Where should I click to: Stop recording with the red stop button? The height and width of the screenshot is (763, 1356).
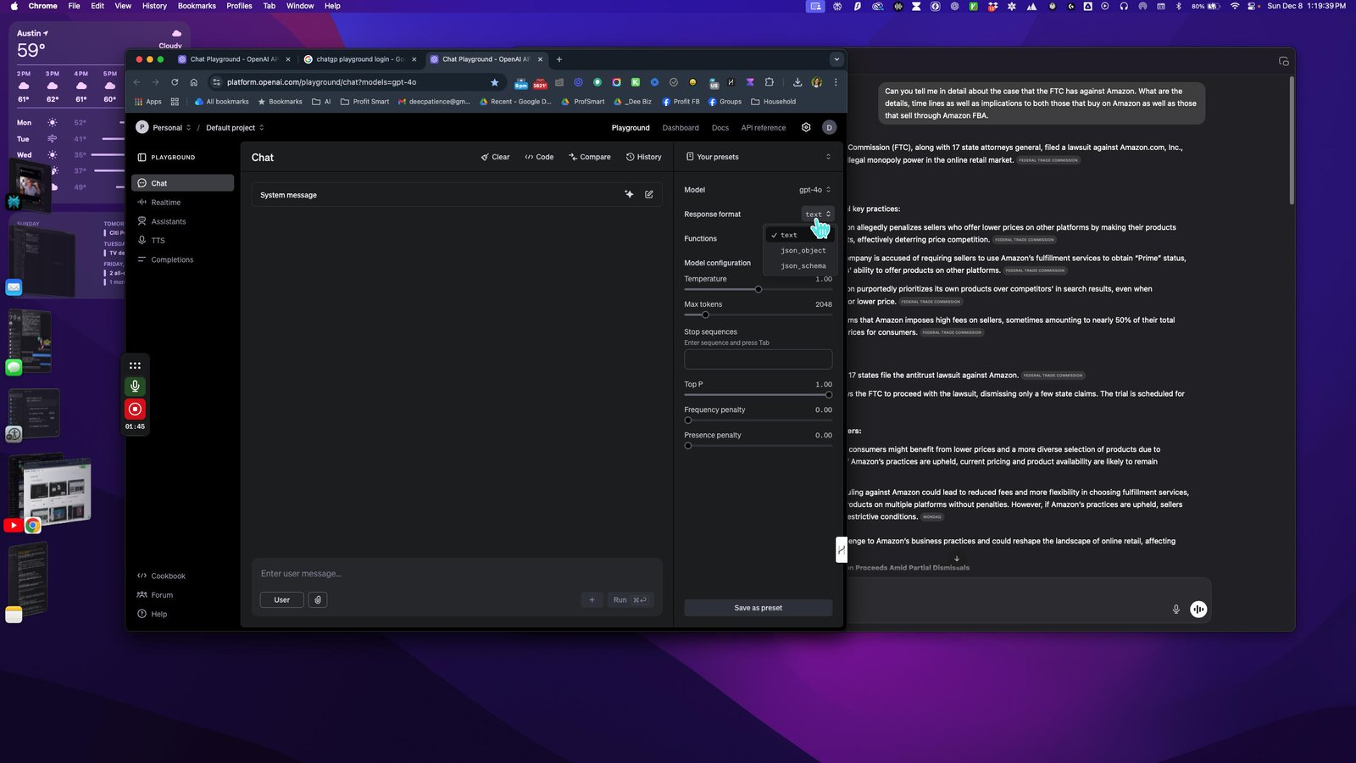tap(135, 409)
